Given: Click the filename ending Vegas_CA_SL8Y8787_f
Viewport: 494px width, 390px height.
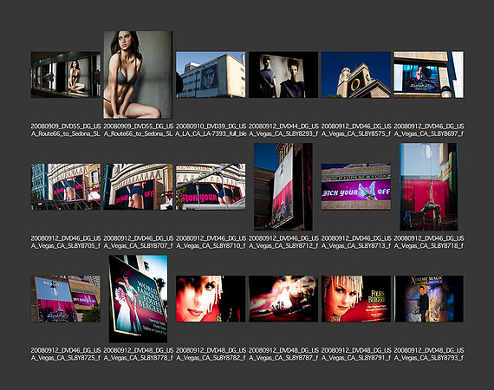Looking at the screenshot, I should (283, 354).
